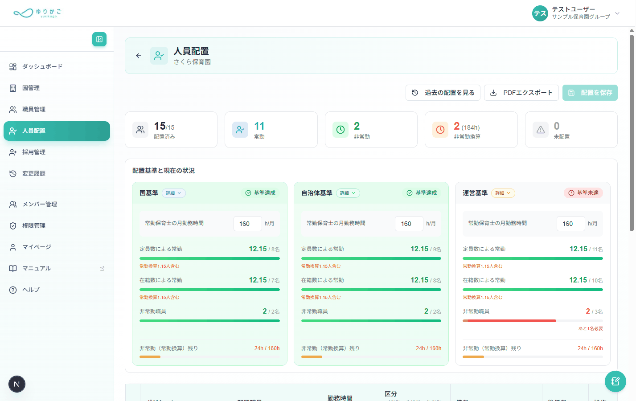636x401 pixels.
Task: Open 変更履歴 in the sidebar
Action: [57, 174]
